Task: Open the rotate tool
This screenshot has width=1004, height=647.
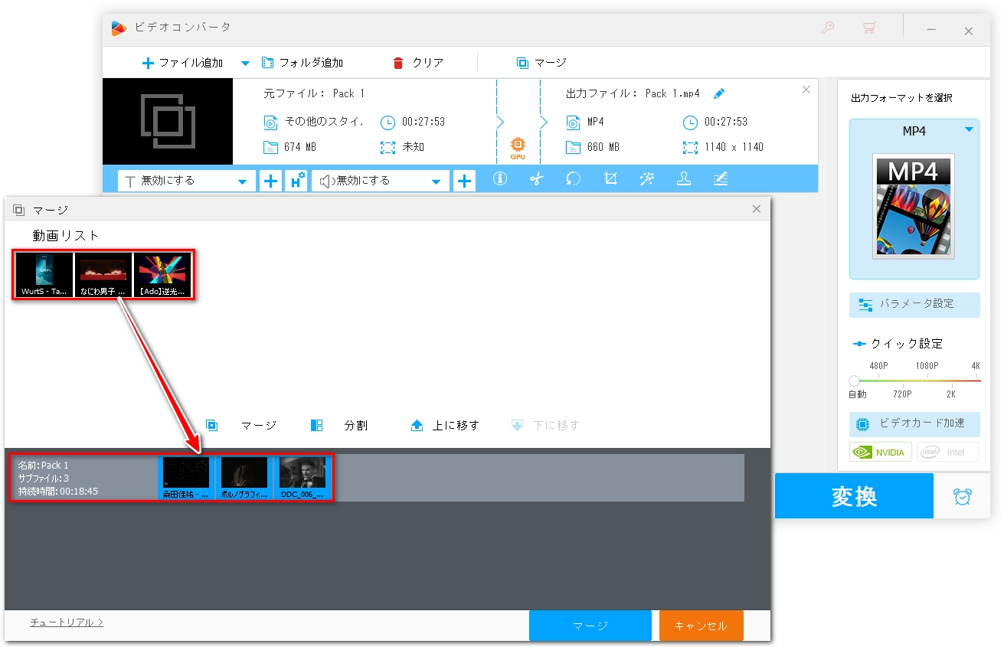Action: tap(573, 178)
